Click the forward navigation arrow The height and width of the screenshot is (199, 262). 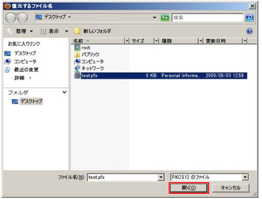click(x=23, y=18)
